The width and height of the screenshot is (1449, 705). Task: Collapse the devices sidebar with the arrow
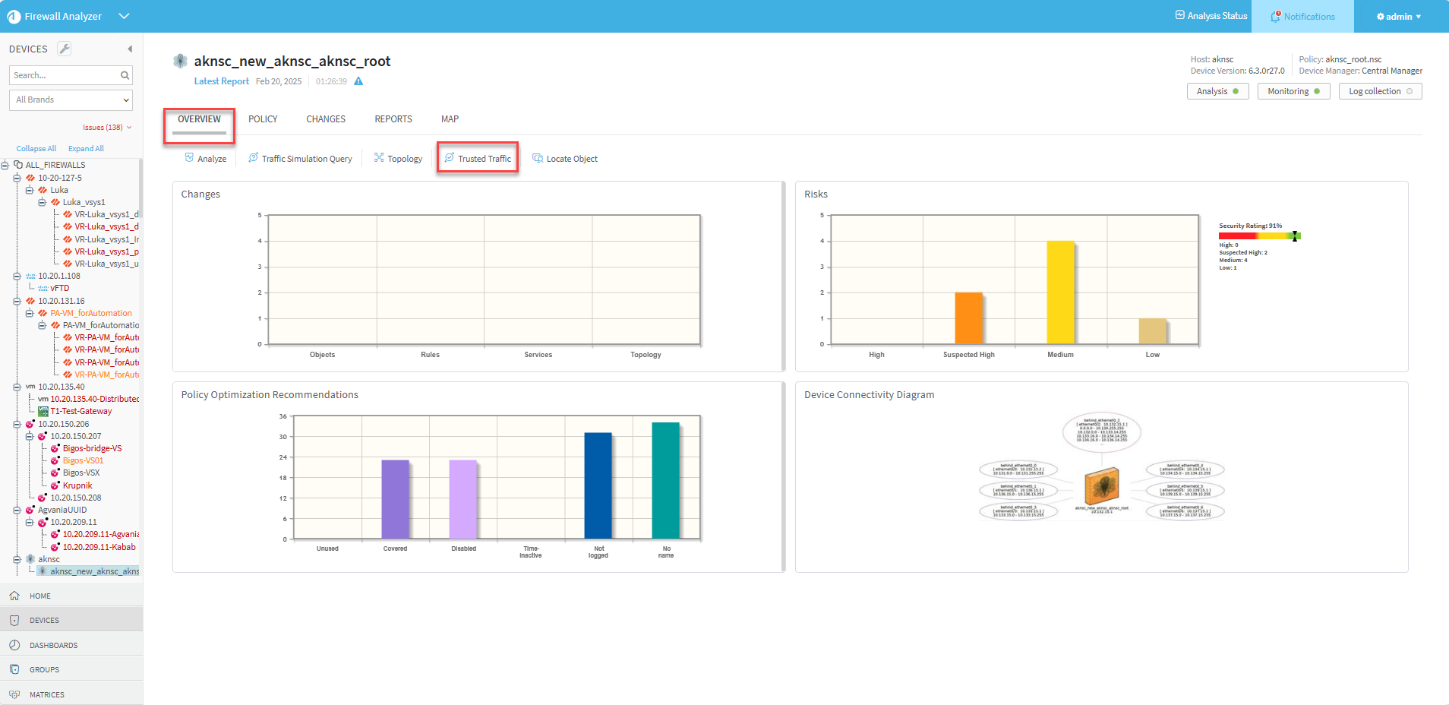click(130, 49)
